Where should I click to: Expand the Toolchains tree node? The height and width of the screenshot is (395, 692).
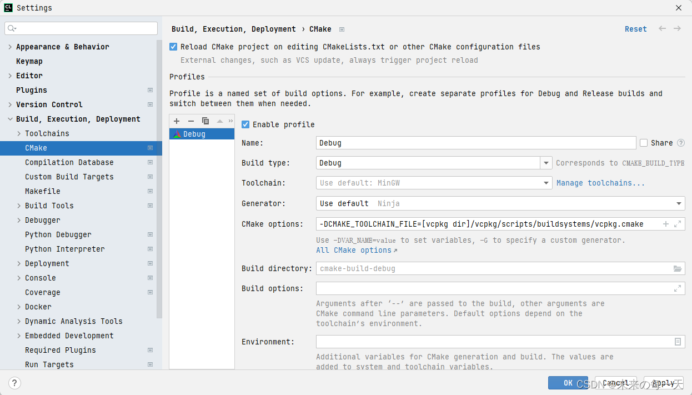(x=19, y=133)
